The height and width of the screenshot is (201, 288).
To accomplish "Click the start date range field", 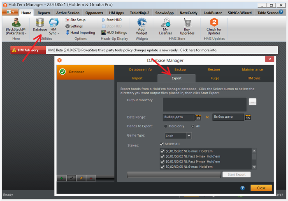I will (x=179, y=117).
